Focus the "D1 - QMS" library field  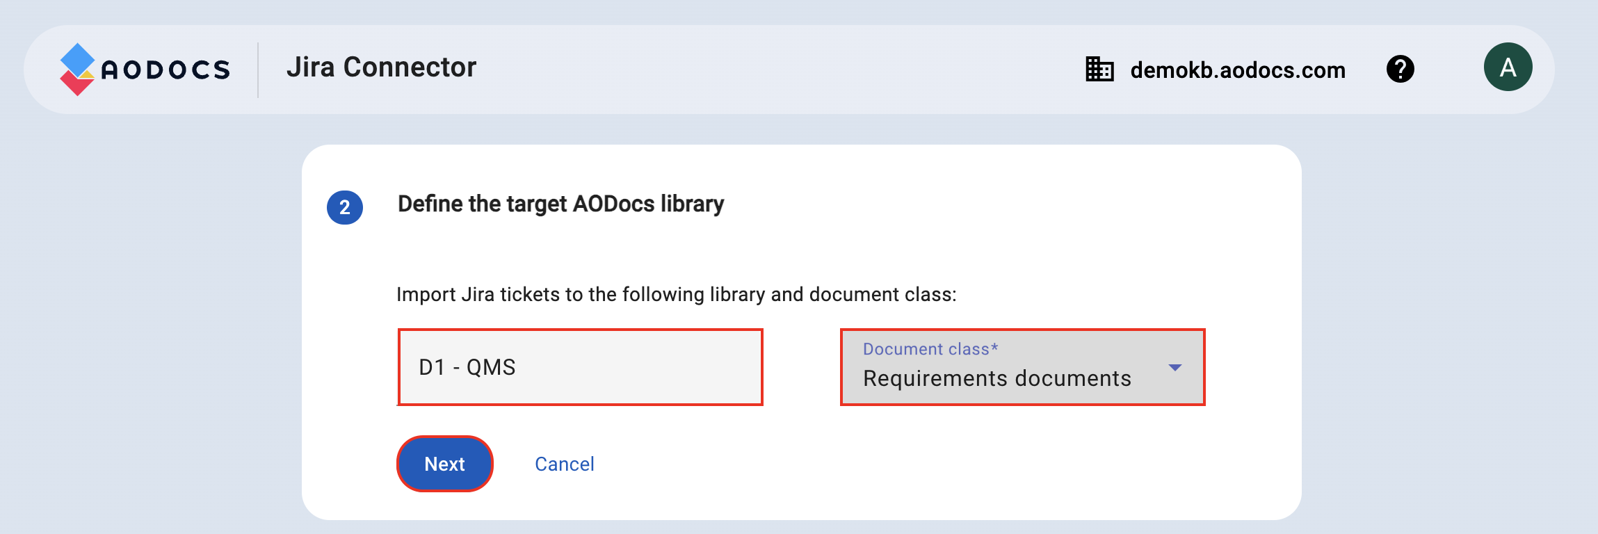(x=580, y=367)
